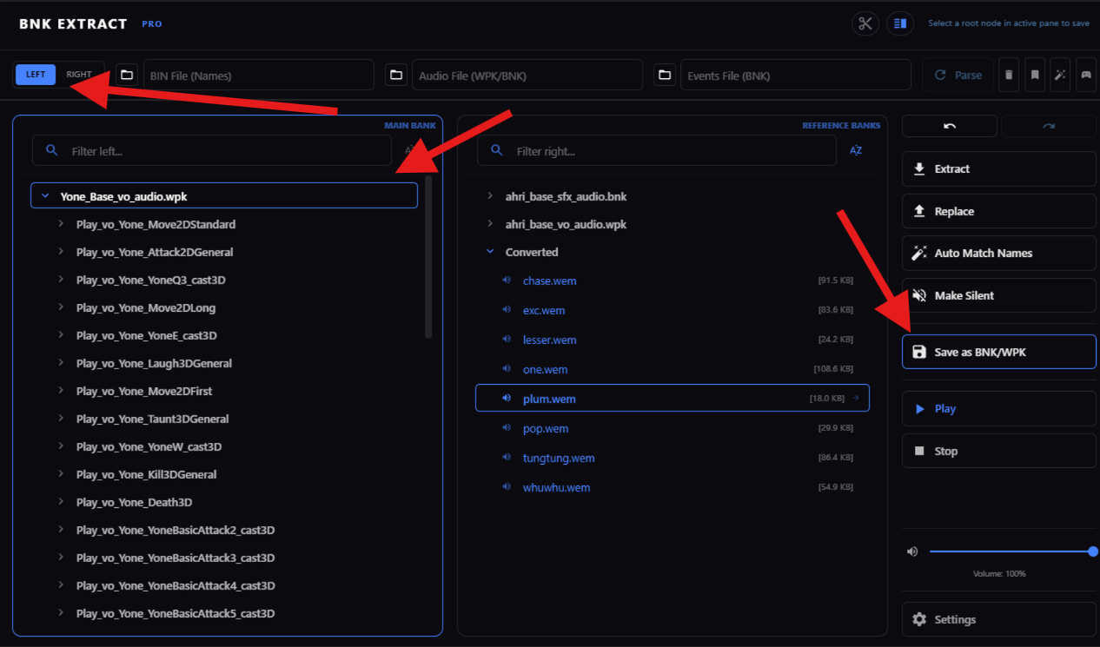Click speaker icon next to one.wem
Screen dimensions: 1100x647
pyautogui.click(x=507, y=368)
